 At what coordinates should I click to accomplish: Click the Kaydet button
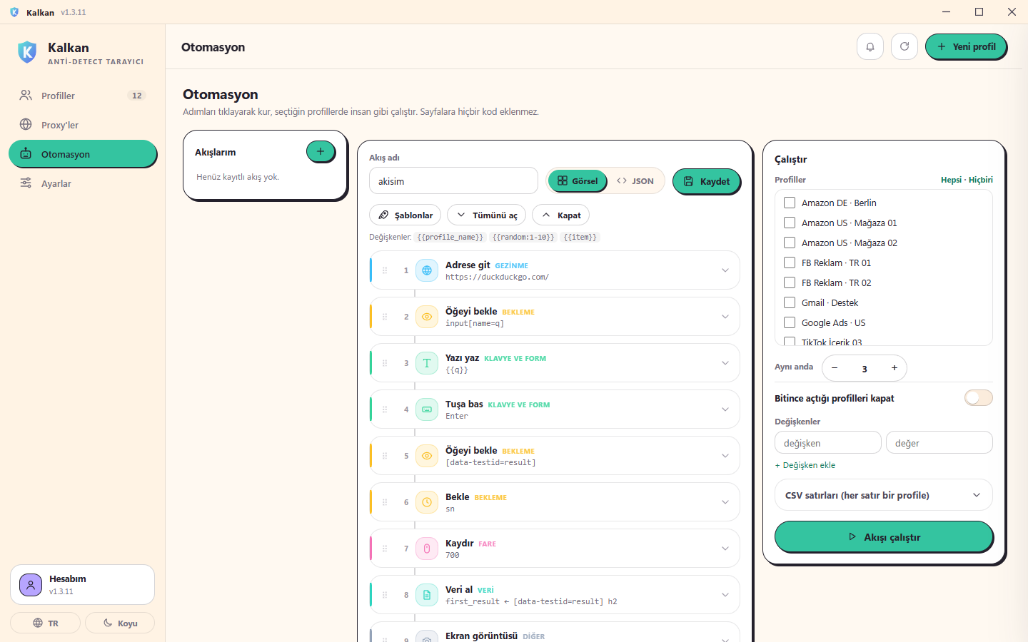pos(707,181)
